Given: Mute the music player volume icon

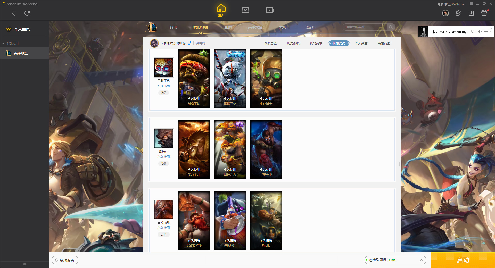Looking at the screenshot, I should (x=480, y=32).
